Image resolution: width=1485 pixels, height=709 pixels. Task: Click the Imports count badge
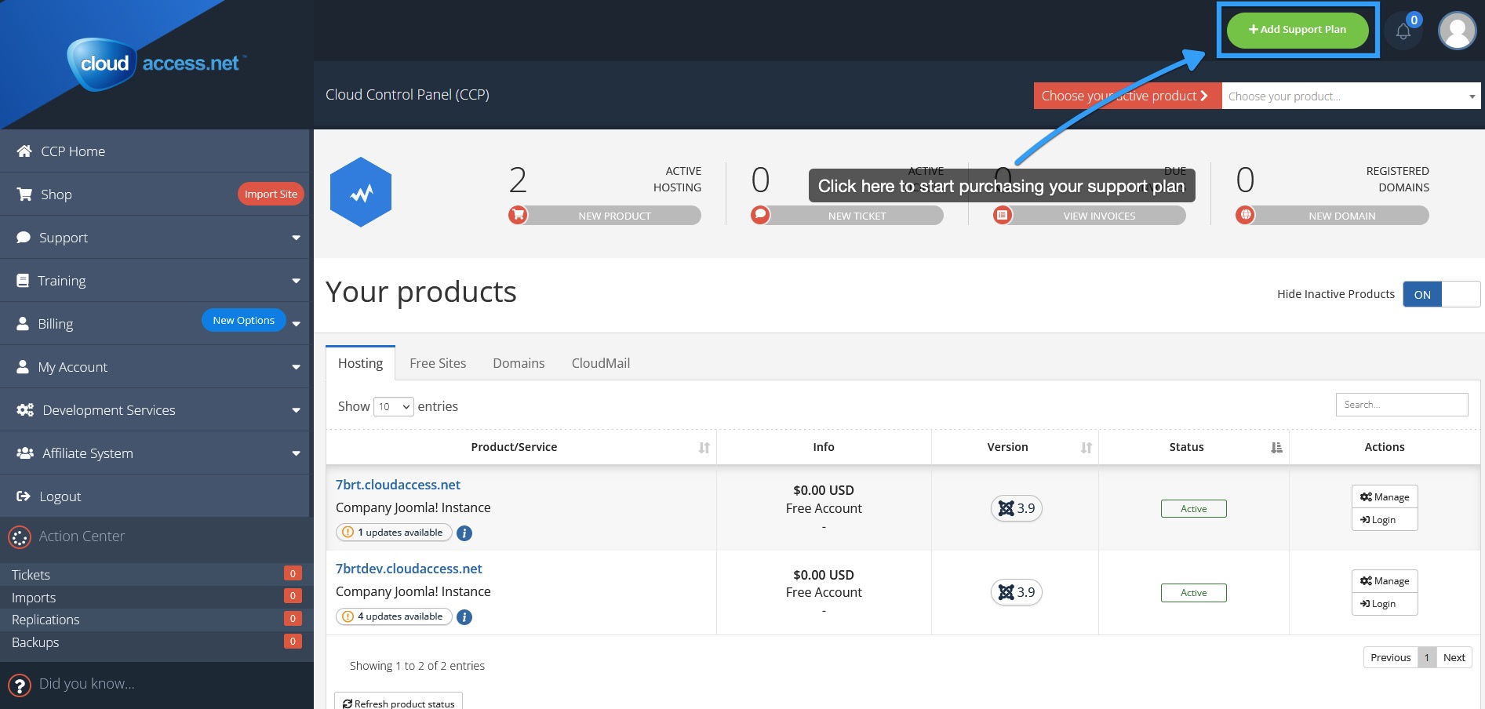point(293,596)
